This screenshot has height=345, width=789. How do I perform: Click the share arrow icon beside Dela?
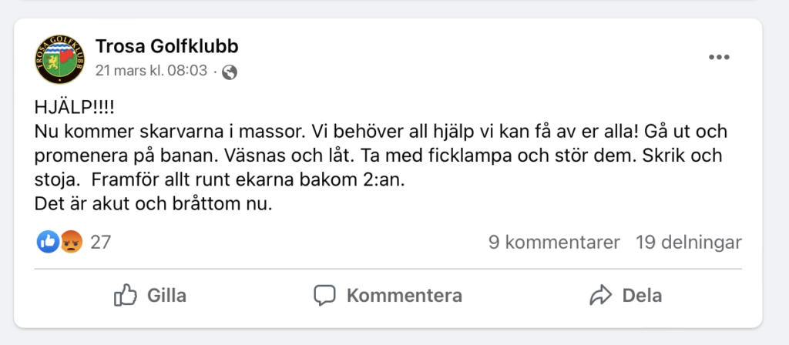[600, 295]
